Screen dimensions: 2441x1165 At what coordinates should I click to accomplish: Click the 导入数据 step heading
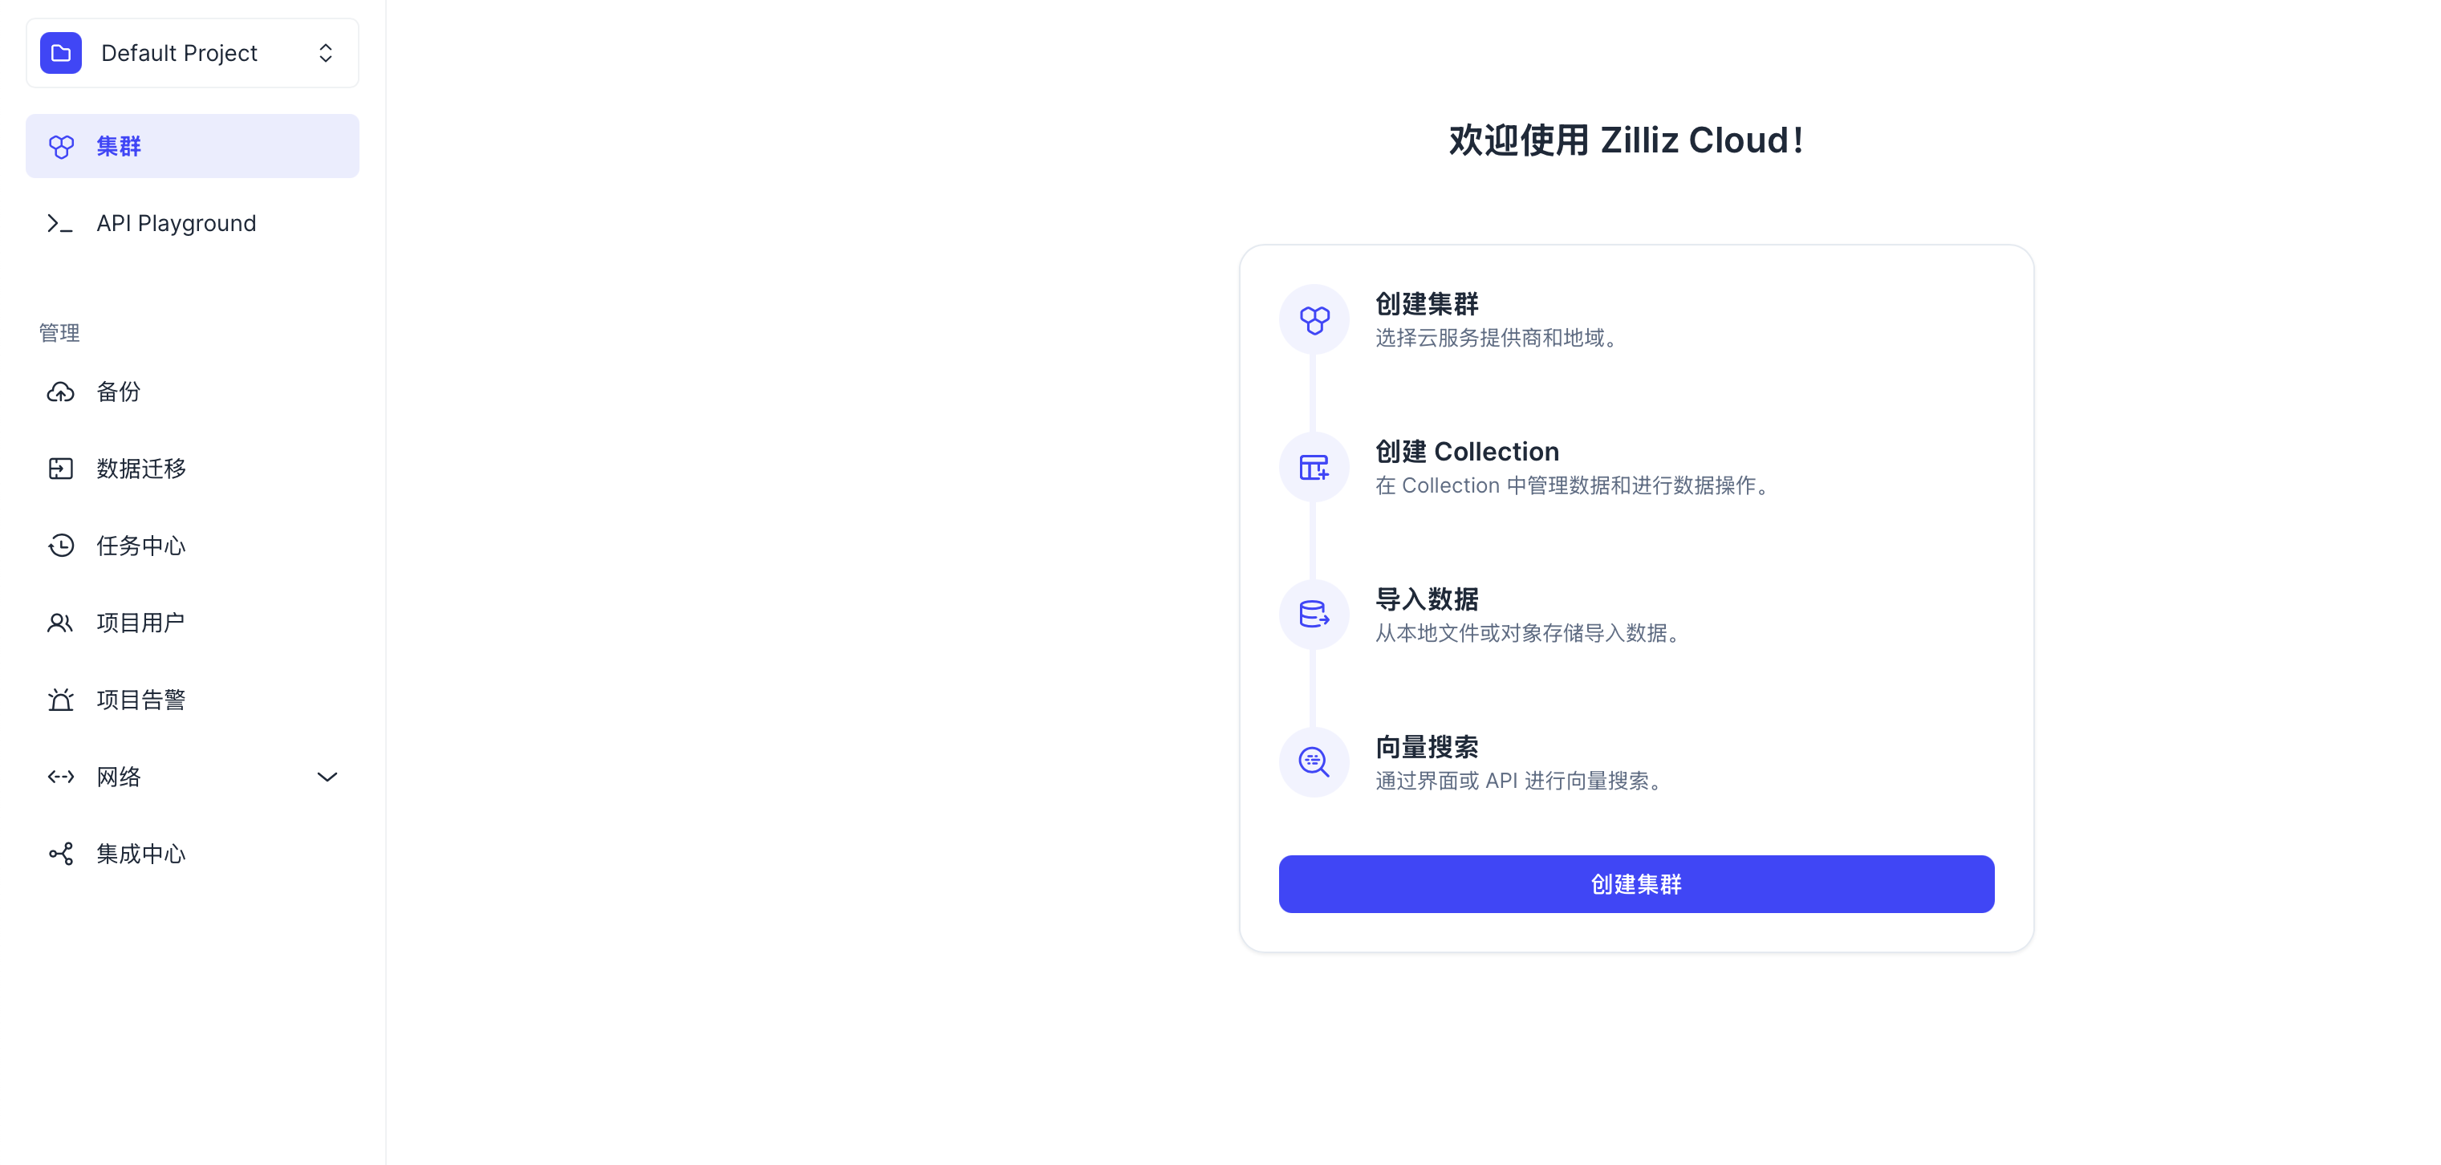tap(1427, 599)
